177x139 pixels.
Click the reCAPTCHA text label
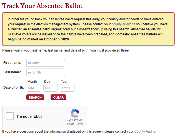pos(75,121)
